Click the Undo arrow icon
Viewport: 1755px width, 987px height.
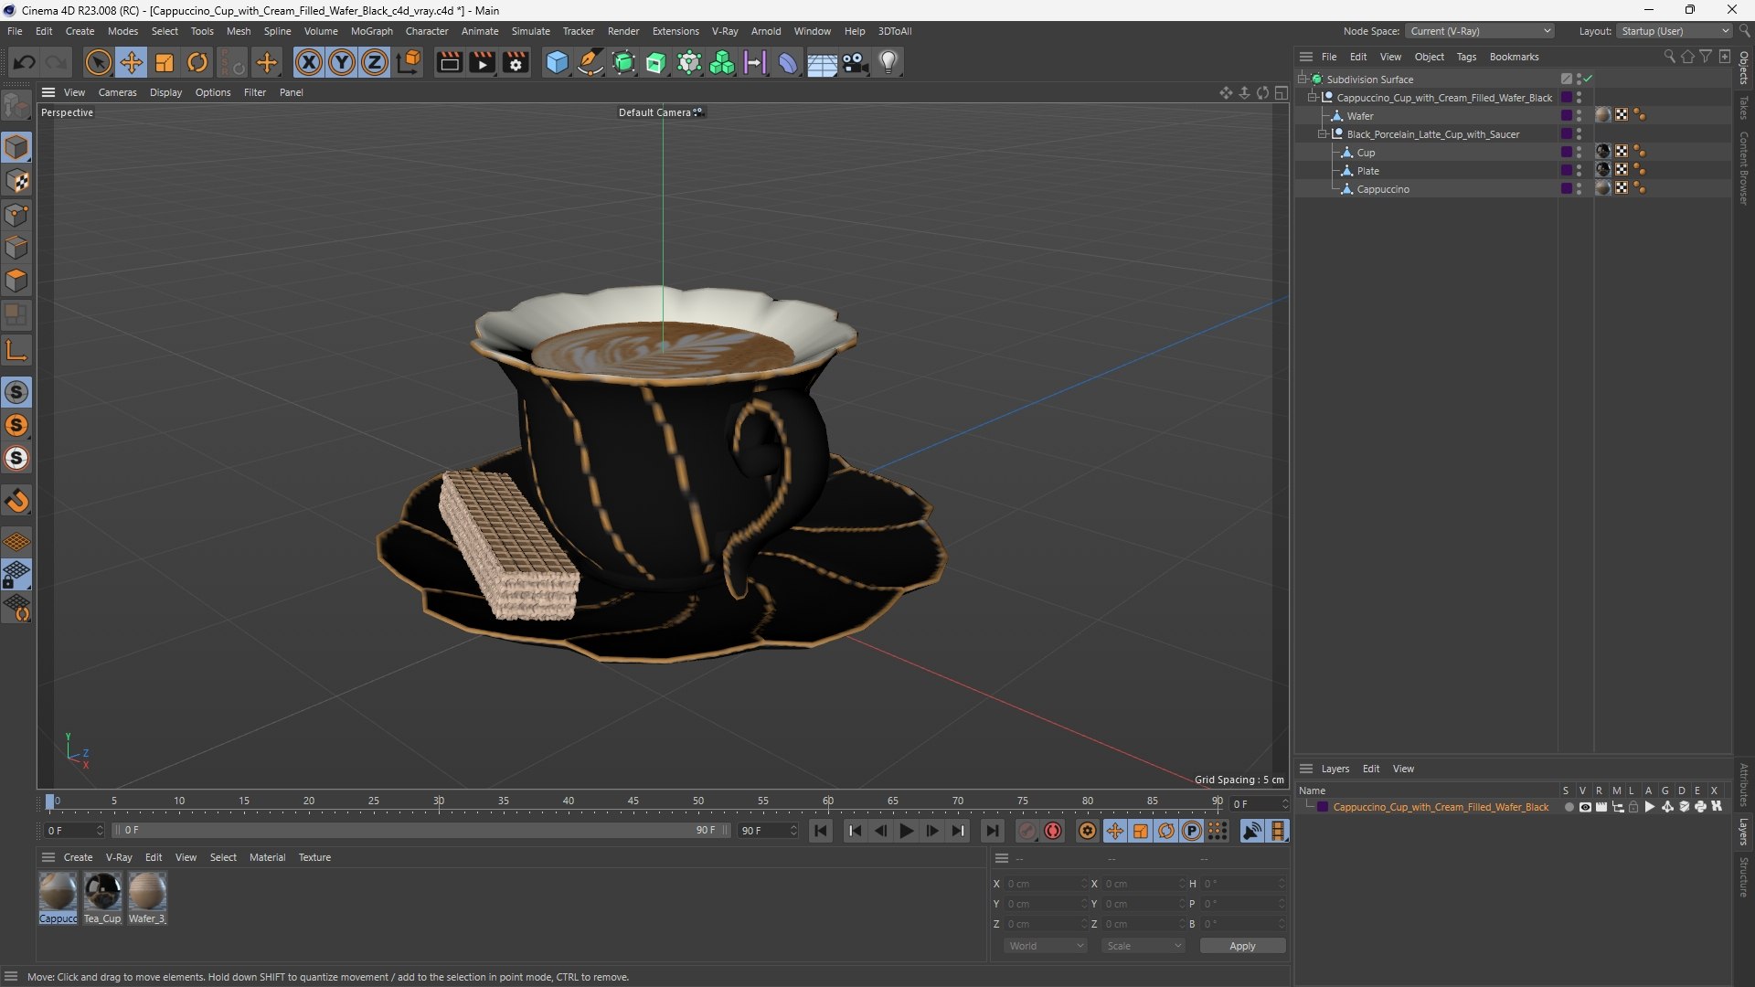[x=25, y=62]
